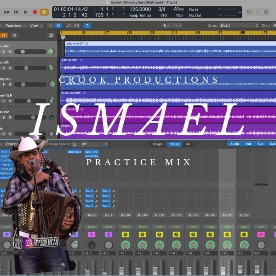Show automation with the curve icon
The height and width of the screenshot is (276, 276).
68,26
